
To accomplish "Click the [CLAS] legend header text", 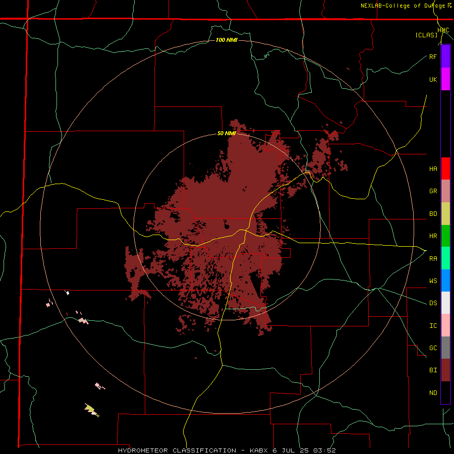I will (x=426, y=35).
